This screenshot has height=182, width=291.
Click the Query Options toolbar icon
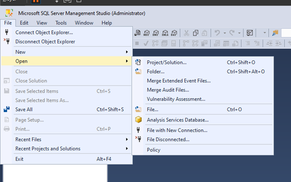[164, 43]
